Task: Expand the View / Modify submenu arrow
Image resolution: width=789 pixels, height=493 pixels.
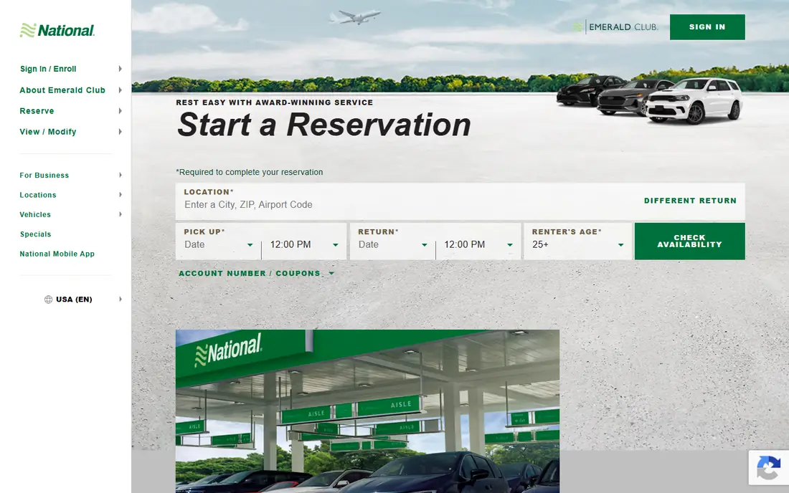Action: [121, 132]
